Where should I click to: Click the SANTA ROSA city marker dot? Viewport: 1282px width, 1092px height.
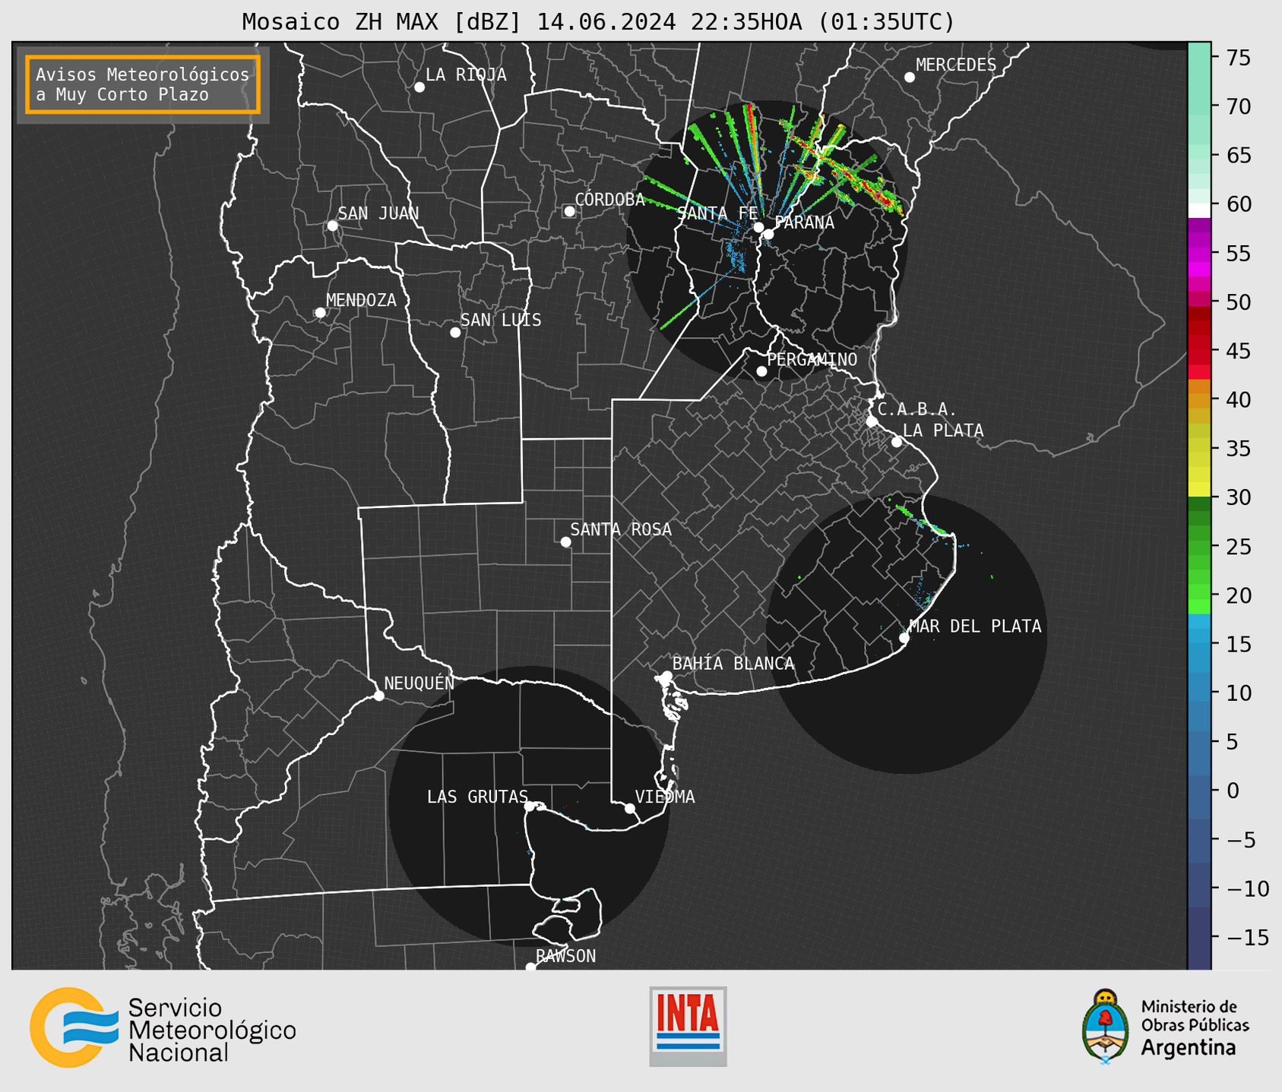coord(565,542)
